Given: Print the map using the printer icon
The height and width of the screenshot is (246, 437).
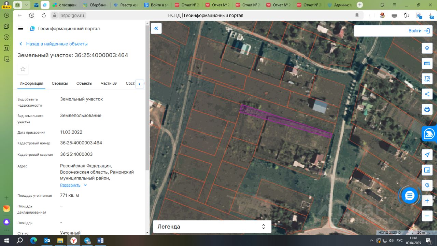Looking at the screenshot, I should point(427,109).
